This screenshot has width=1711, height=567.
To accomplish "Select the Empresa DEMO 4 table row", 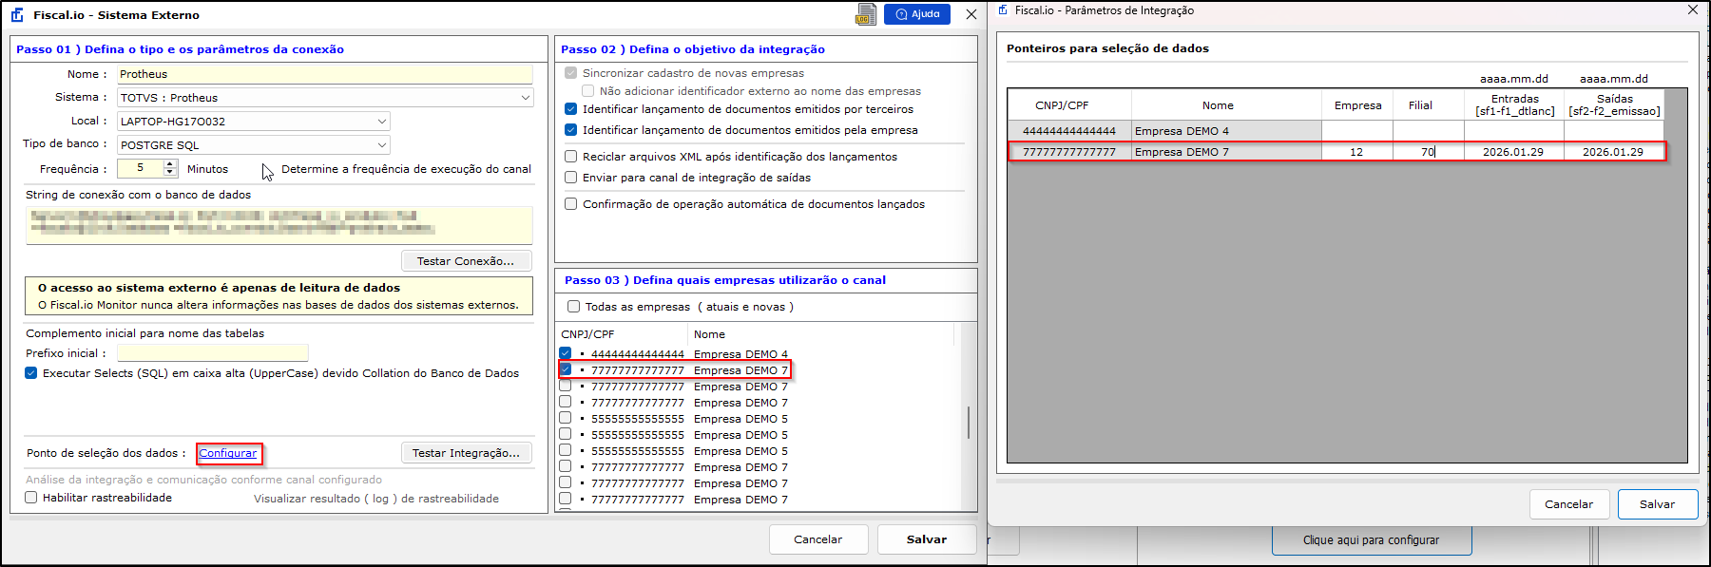I will [1181, 131].
